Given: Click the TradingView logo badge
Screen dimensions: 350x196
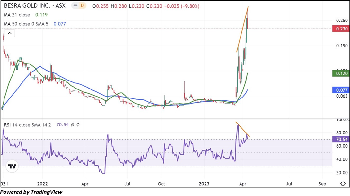Looking at the screenshot, I should (x=12, y=166).
